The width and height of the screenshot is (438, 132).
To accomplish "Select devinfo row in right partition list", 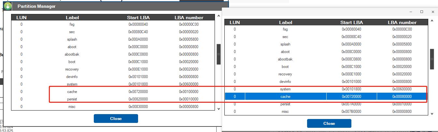I will [326, 82].
